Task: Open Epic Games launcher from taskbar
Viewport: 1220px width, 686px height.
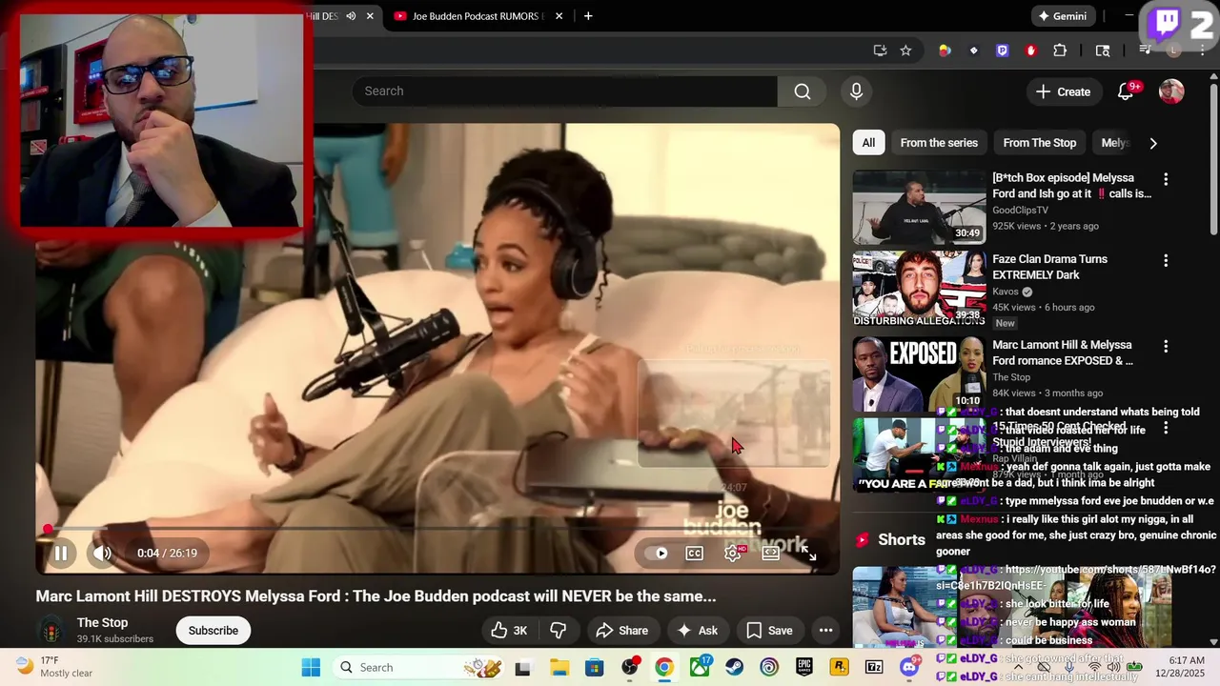Action: pos(803,667)
